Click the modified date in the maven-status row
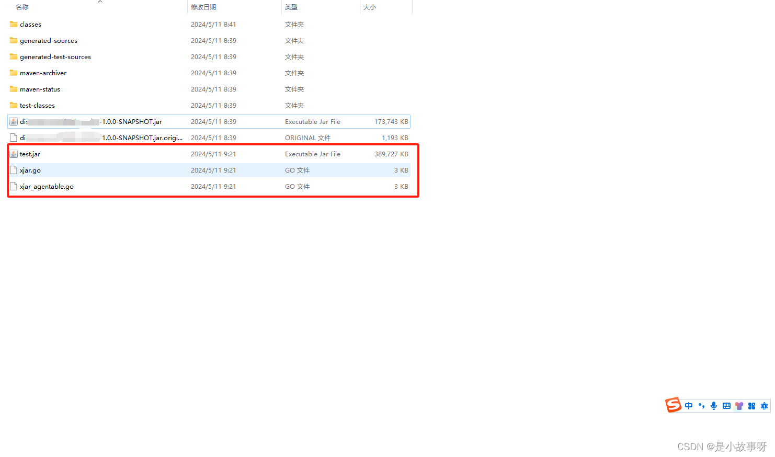Screen dimensions: 775x457 [x=213, y=89]
